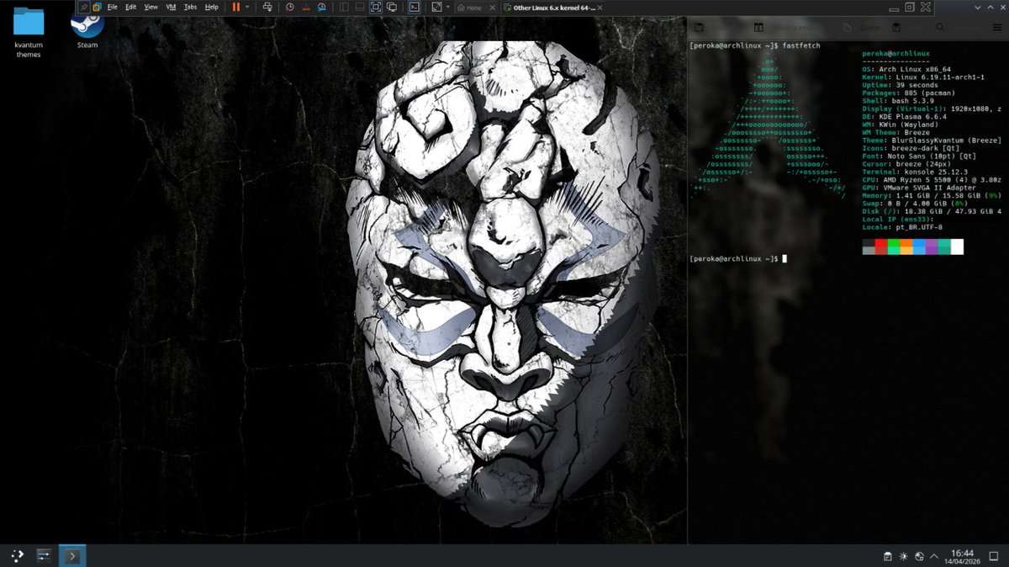The width and height of the screenshot is (1009, 567).
Task: Click the System Settings taskbar icon
Action: pos(44,556)
